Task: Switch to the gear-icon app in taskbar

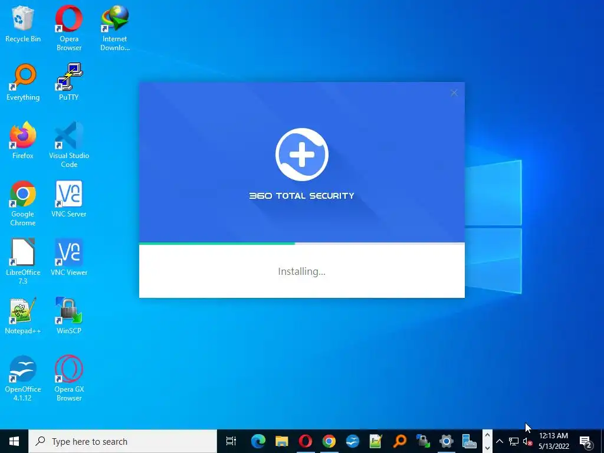Action: pyautogui.click(x=447, y=441)
